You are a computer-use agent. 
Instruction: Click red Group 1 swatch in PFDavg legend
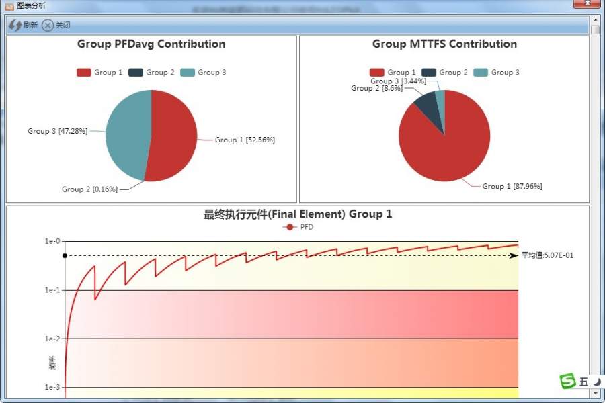[x=84, y=72]
